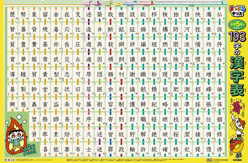Pick the kanji 墓

tap(23, 29)
